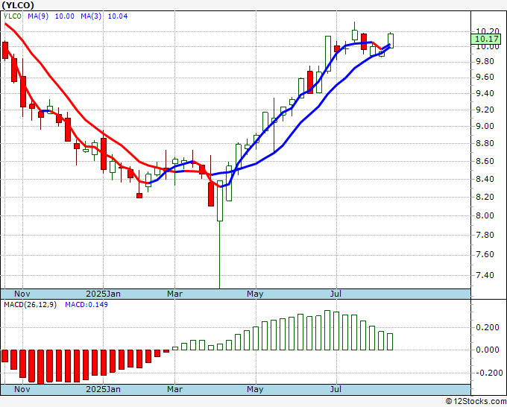Click Jul on the MACD time axis
Viewport: 507px width, 407px height.
[336, 389]
